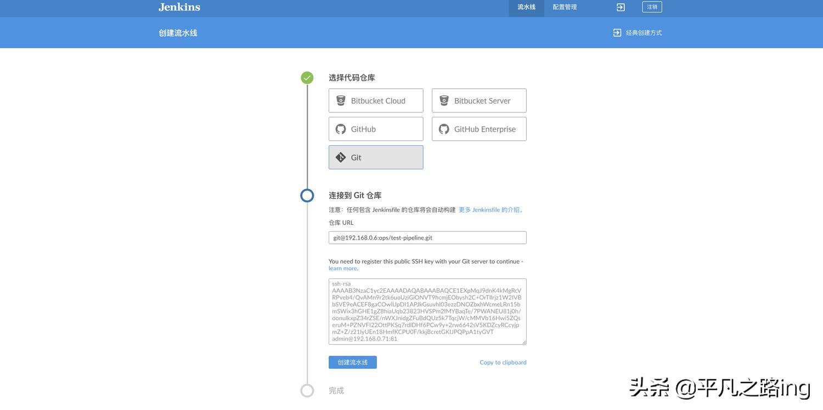Click the Bitbucket Server bucket icon
823x410 pixels.
pos(443,100)
